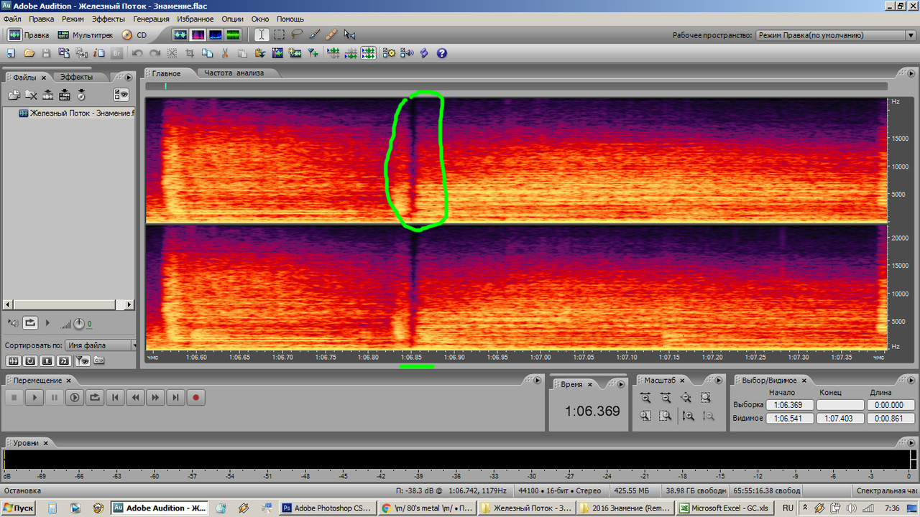Click the file info icon
Viewport: 920px width, 517px height.
click(x=99, y=53)
